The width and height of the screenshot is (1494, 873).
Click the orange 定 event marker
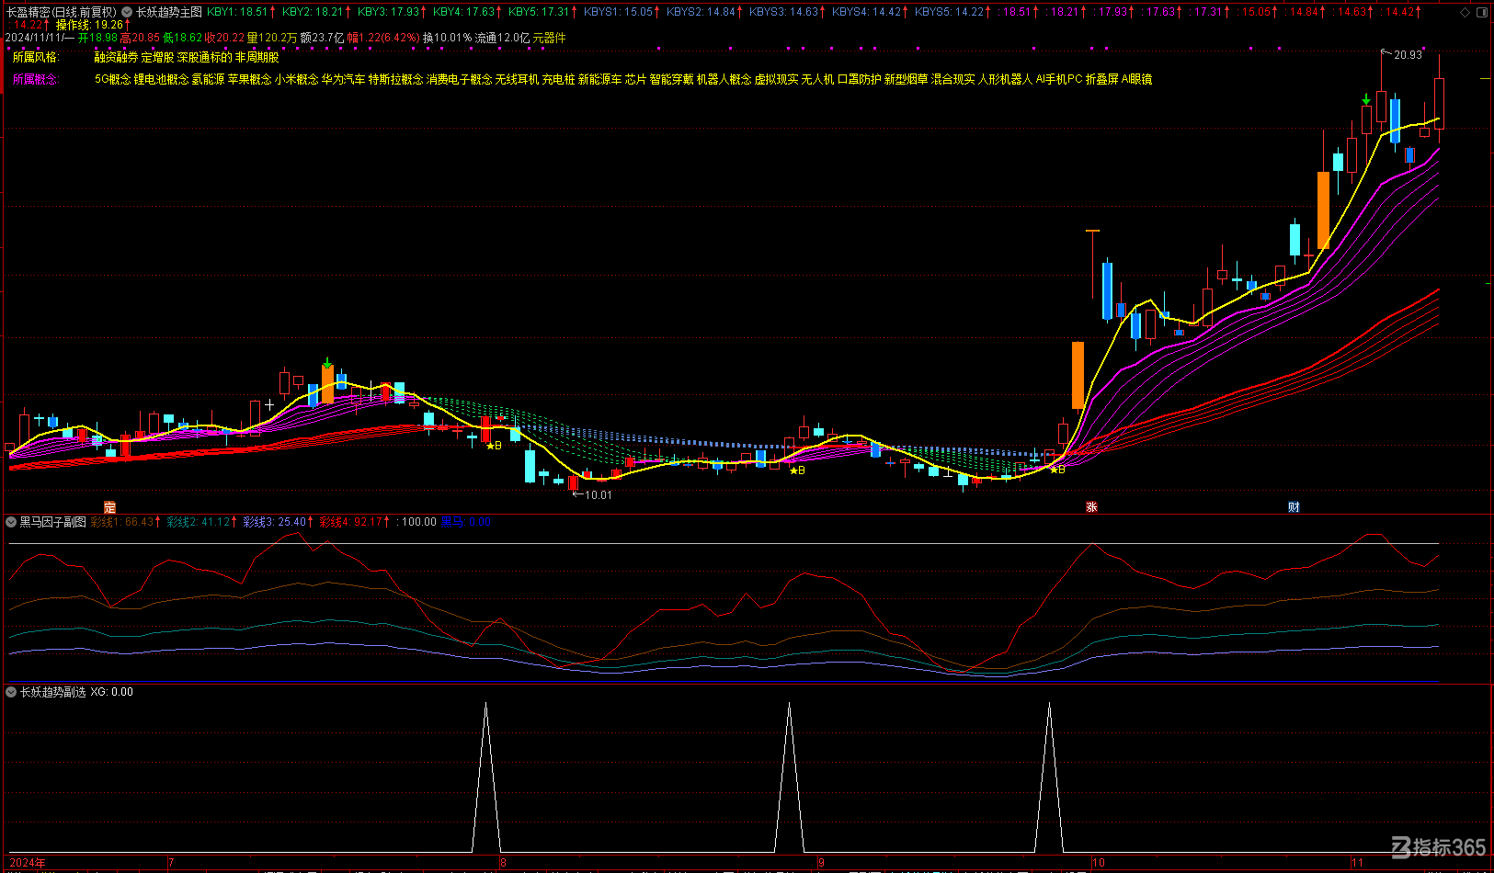click(109, 507)
